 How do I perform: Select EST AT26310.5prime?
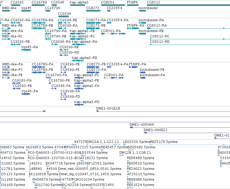tap(141, 174)
